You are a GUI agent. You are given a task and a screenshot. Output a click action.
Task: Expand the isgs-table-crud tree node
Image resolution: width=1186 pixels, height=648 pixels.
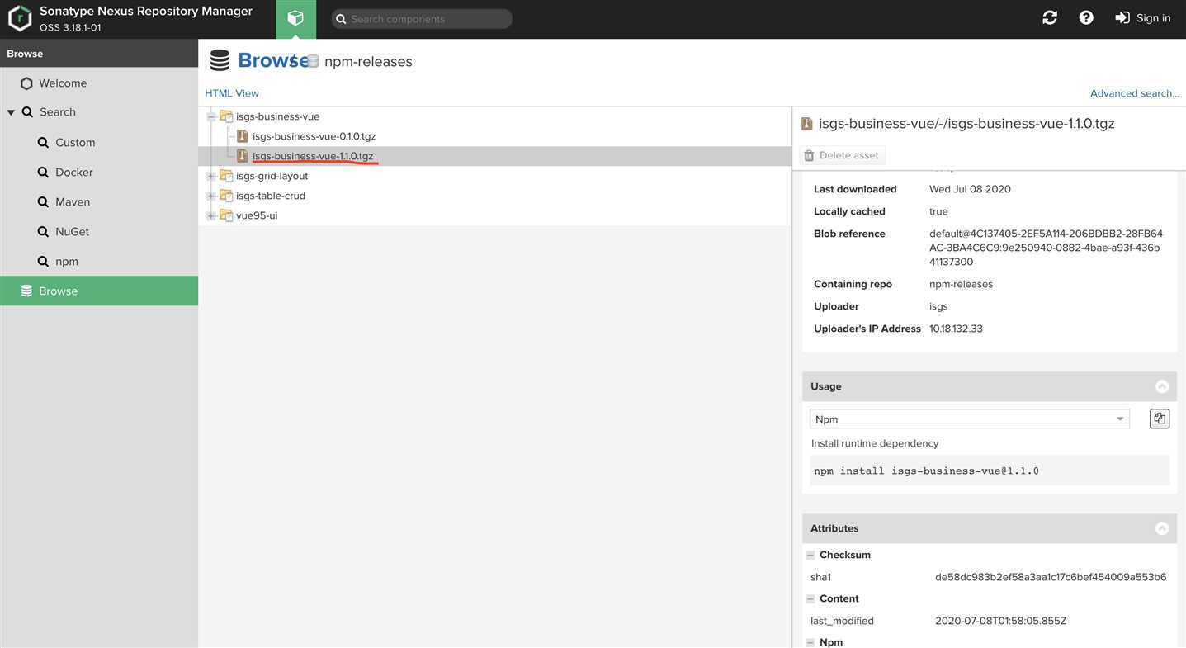pos(211,196)
